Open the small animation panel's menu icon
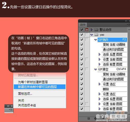Screen dimensions: 130x122 click(11, 110)
